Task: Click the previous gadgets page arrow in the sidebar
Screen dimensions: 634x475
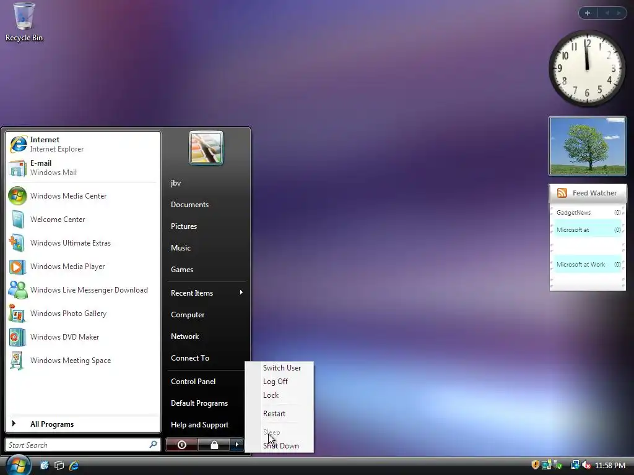Action: tap(607, 13)
